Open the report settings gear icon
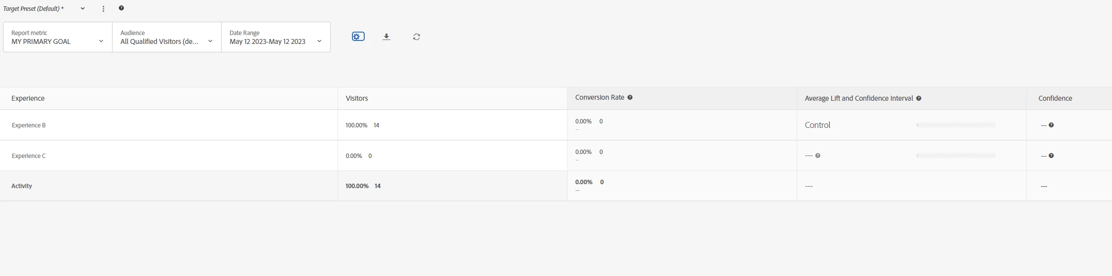Image resolution: width=1112 pixels, height=276 pixels. pyautogui.click(x=358, y=37)
